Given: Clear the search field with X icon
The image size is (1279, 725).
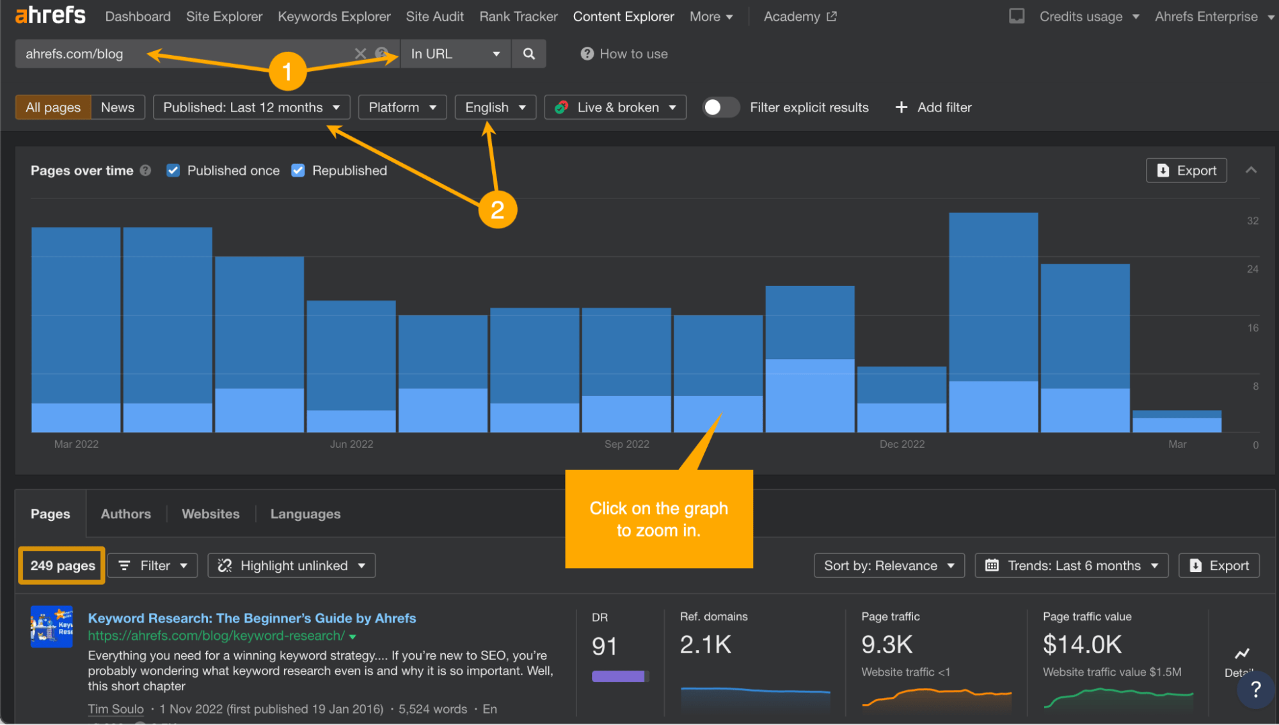Looking at the screenshot, I should coord(360,54).
